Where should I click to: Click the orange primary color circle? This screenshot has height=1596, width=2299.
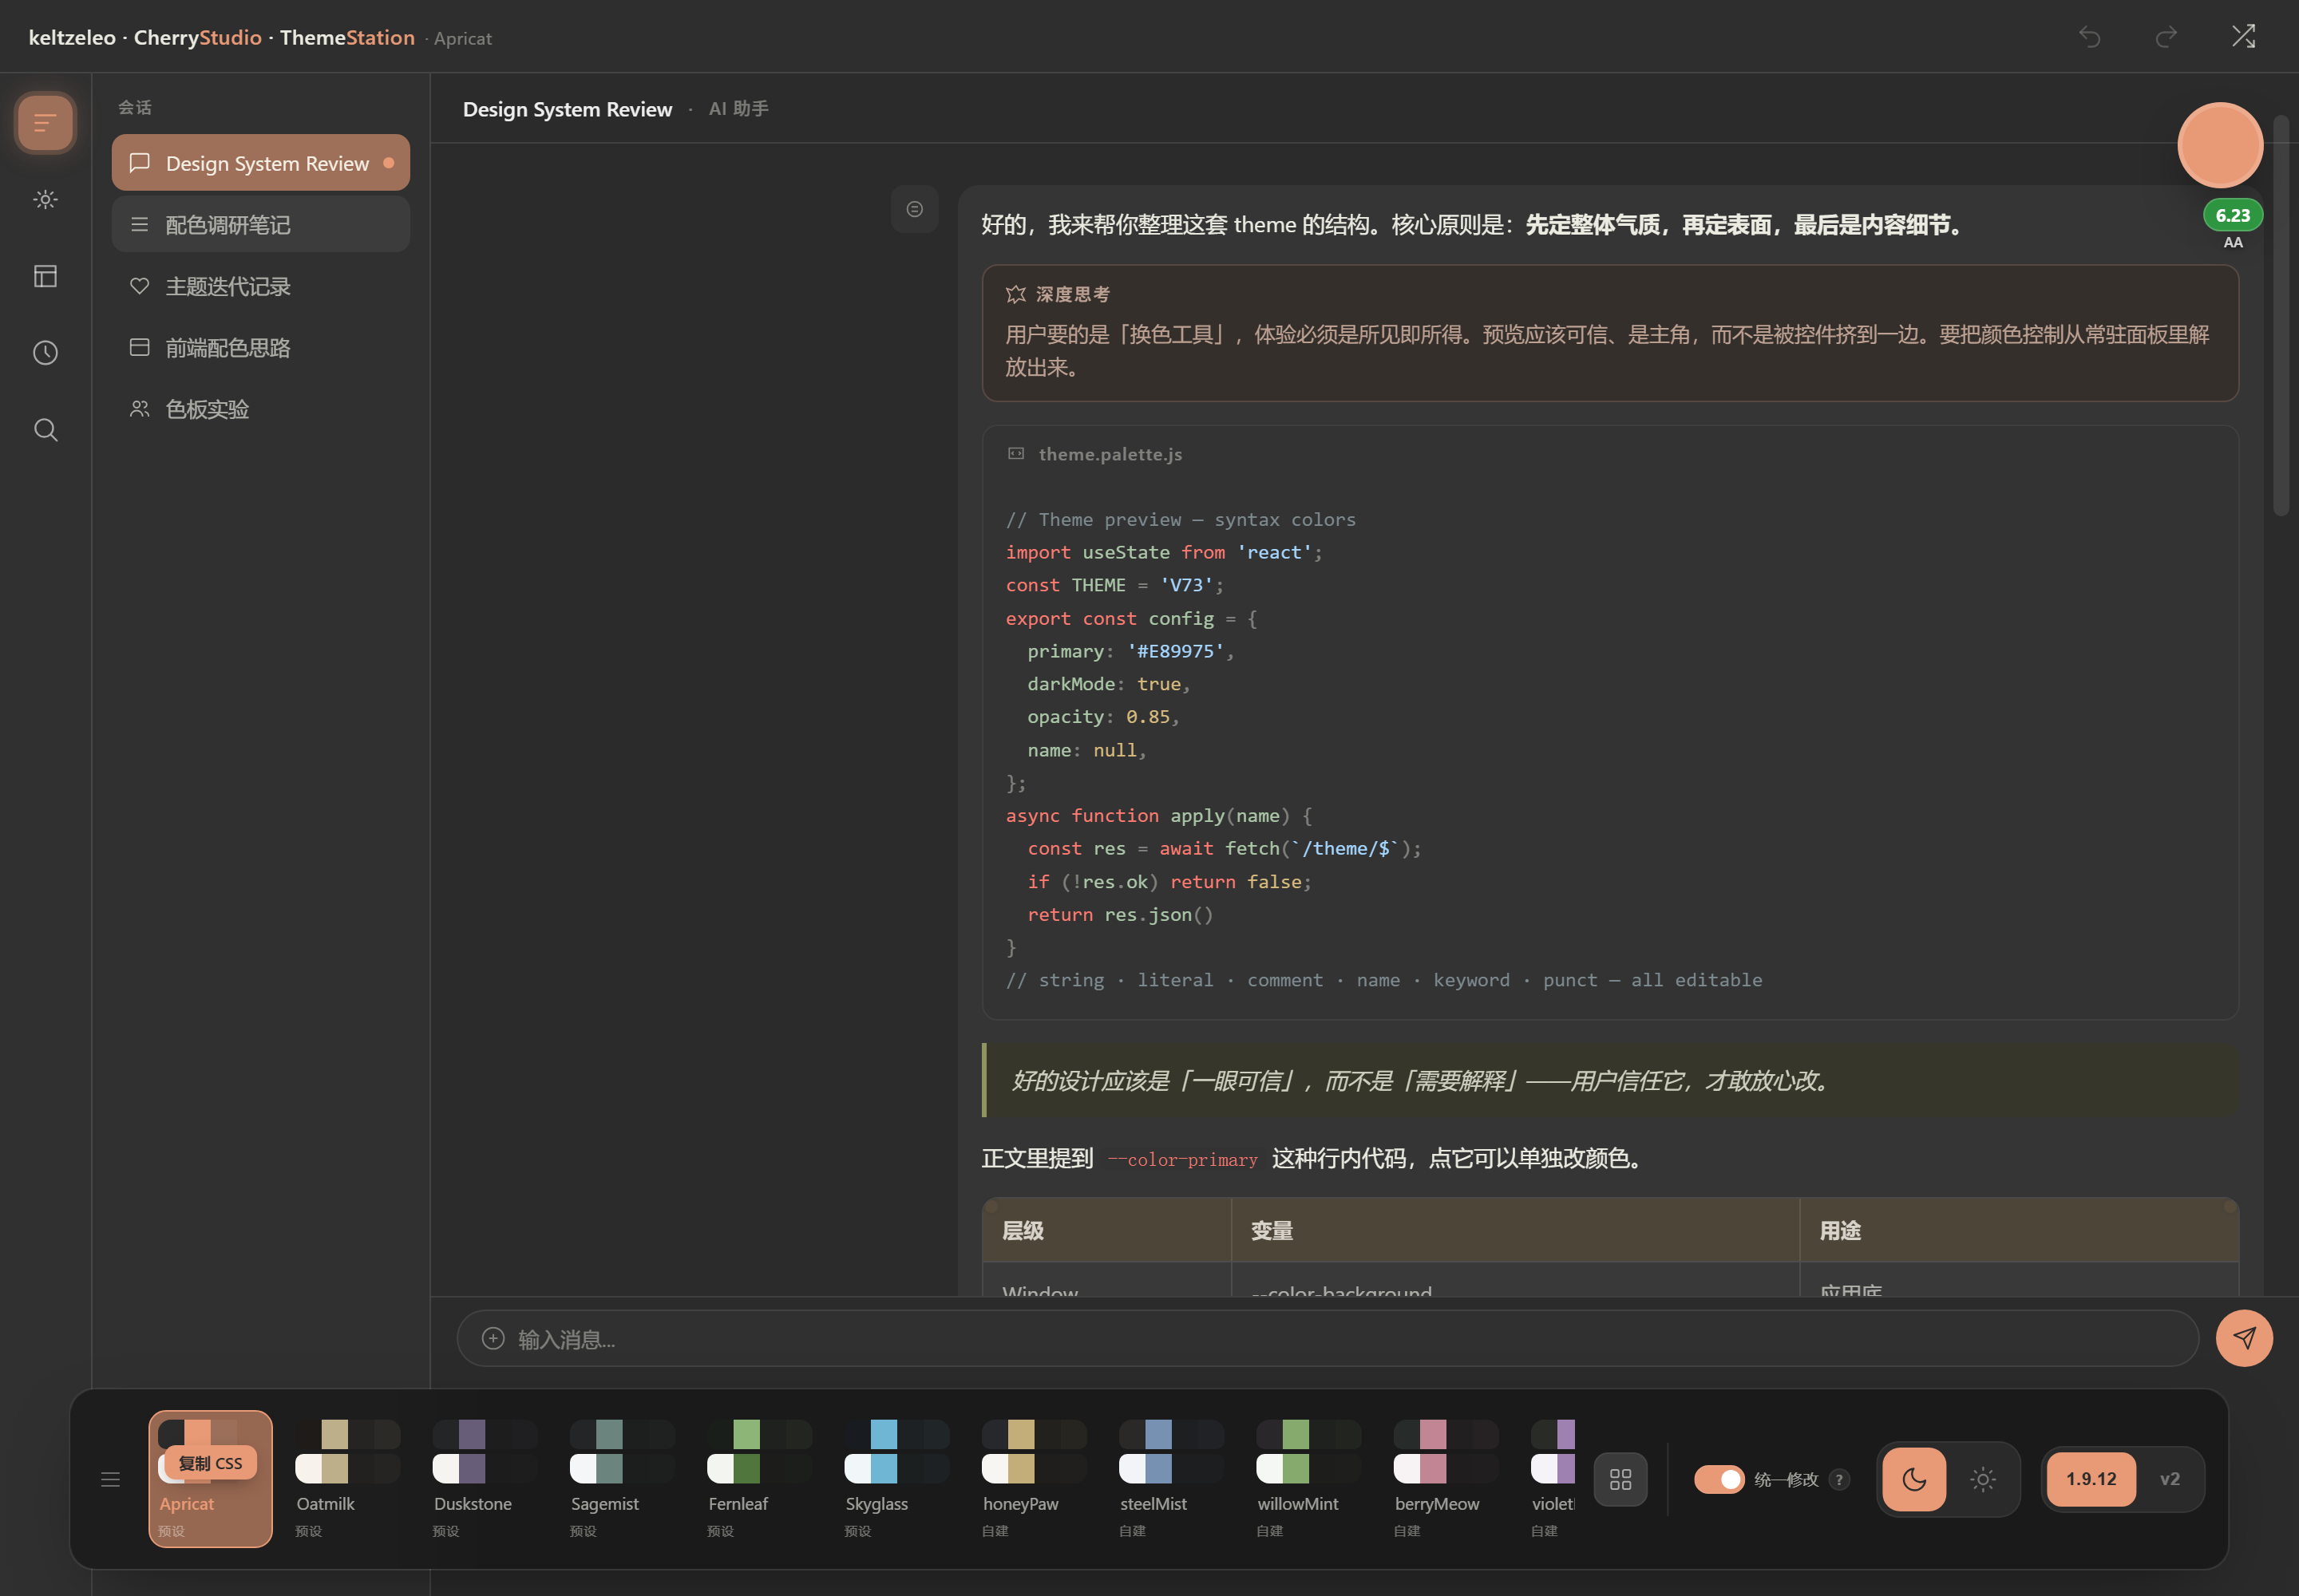pyautogui.click(x=2220, y=145)
